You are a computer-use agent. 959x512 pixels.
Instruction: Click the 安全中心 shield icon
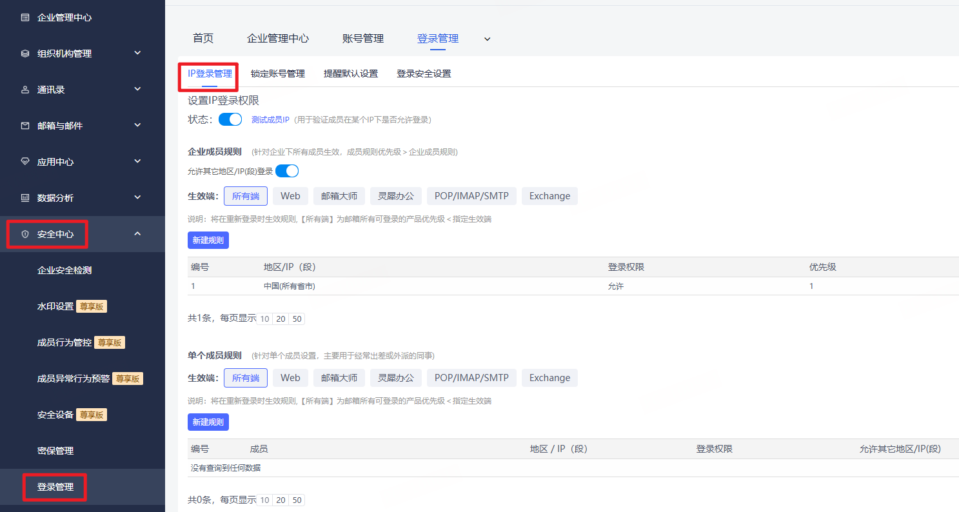(25, 234)
